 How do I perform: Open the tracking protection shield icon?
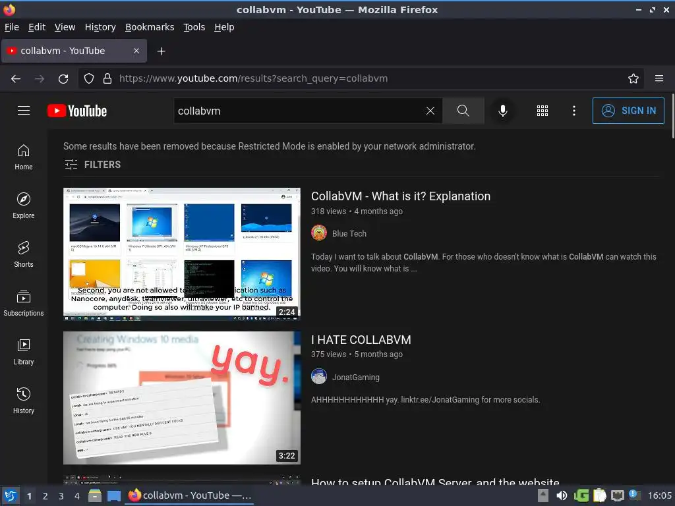click(89, 78)
